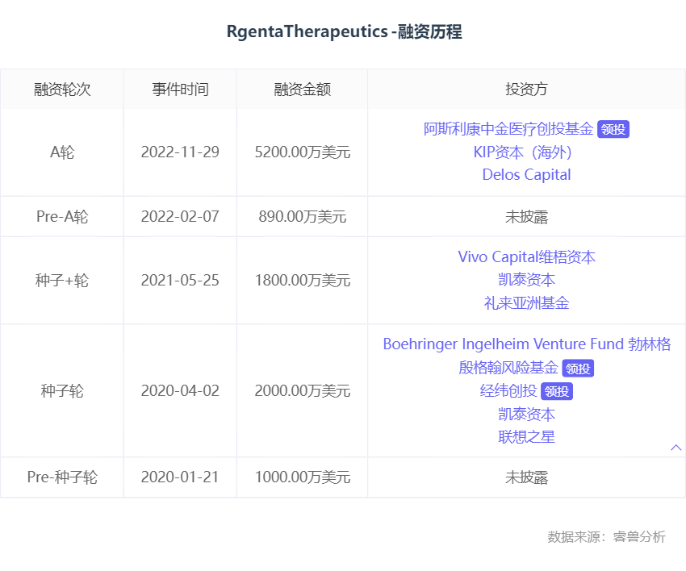Select the amount 1000.00万美元
The image size is (686, 571).
[x=303, y=477]
